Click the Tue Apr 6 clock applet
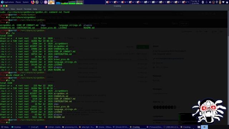This screenshot has width=229, height=129. 195,2
